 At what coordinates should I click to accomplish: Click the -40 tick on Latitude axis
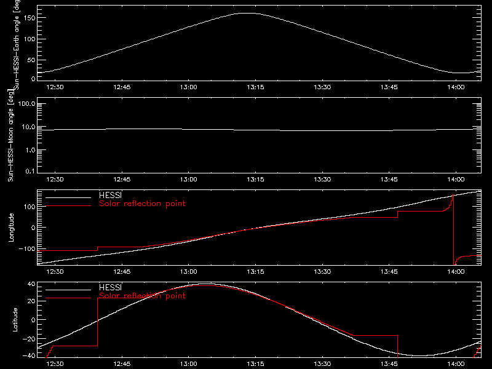tap(29, 356)
